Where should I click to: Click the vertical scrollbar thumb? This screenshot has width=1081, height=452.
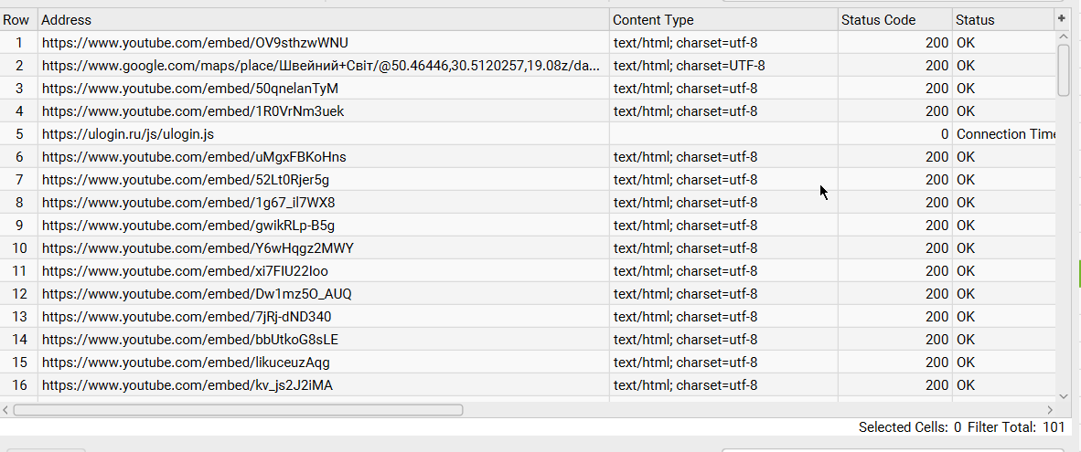(x=1063, y=69)
